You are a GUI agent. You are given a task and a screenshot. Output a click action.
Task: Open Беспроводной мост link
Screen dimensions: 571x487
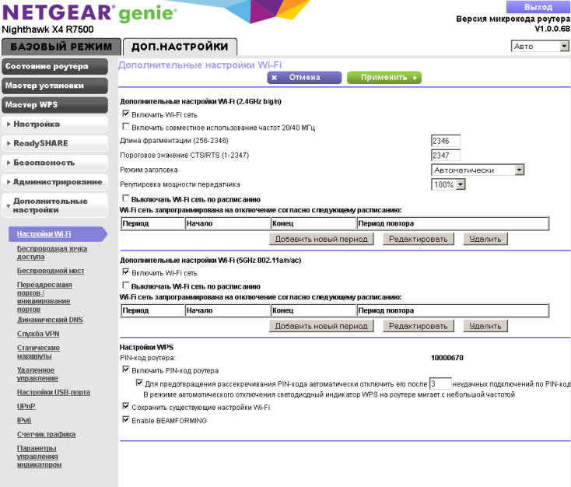coord(51,271)
